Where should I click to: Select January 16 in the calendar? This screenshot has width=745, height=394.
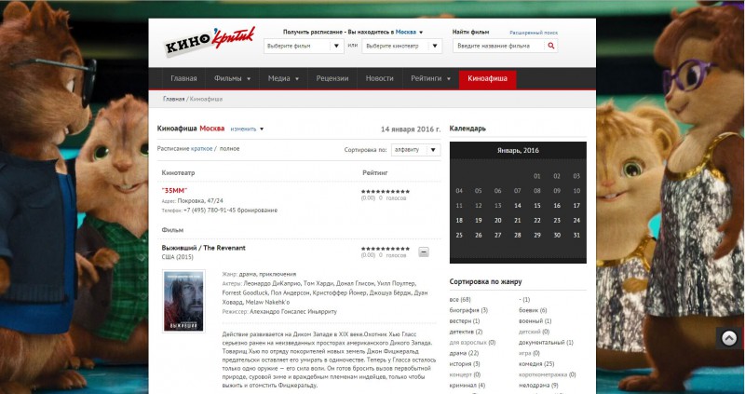557,206
